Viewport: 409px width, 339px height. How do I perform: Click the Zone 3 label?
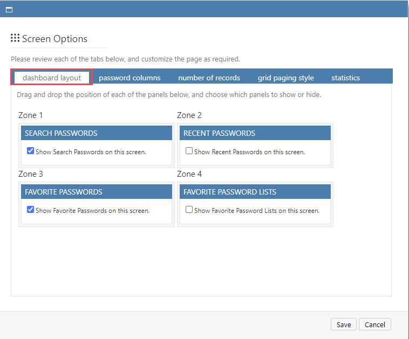(31, 174)
